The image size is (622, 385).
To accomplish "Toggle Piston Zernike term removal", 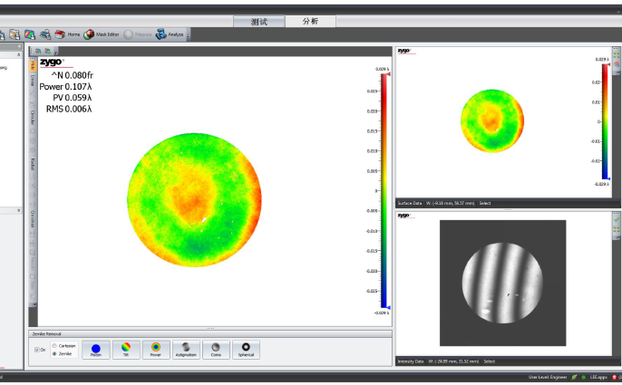I will pyautogui.click(x=96, y=349).
